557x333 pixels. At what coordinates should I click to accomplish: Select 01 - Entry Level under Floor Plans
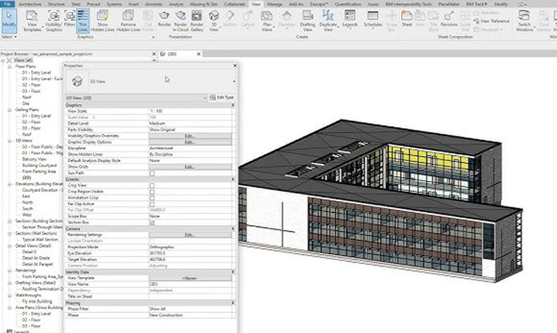[x=36, y=72]
